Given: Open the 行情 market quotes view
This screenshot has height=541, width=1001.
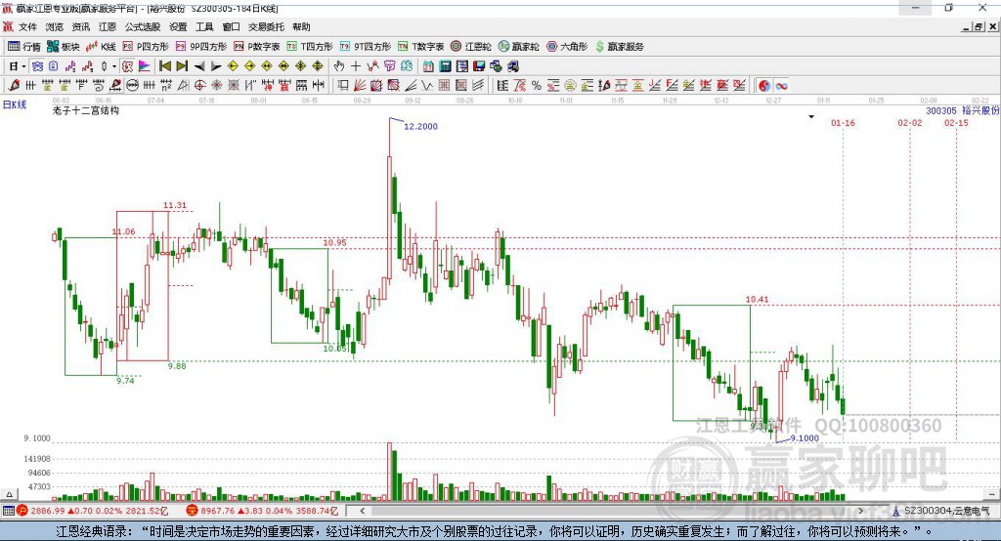Looking at the screenshot, I should (23, 47).
